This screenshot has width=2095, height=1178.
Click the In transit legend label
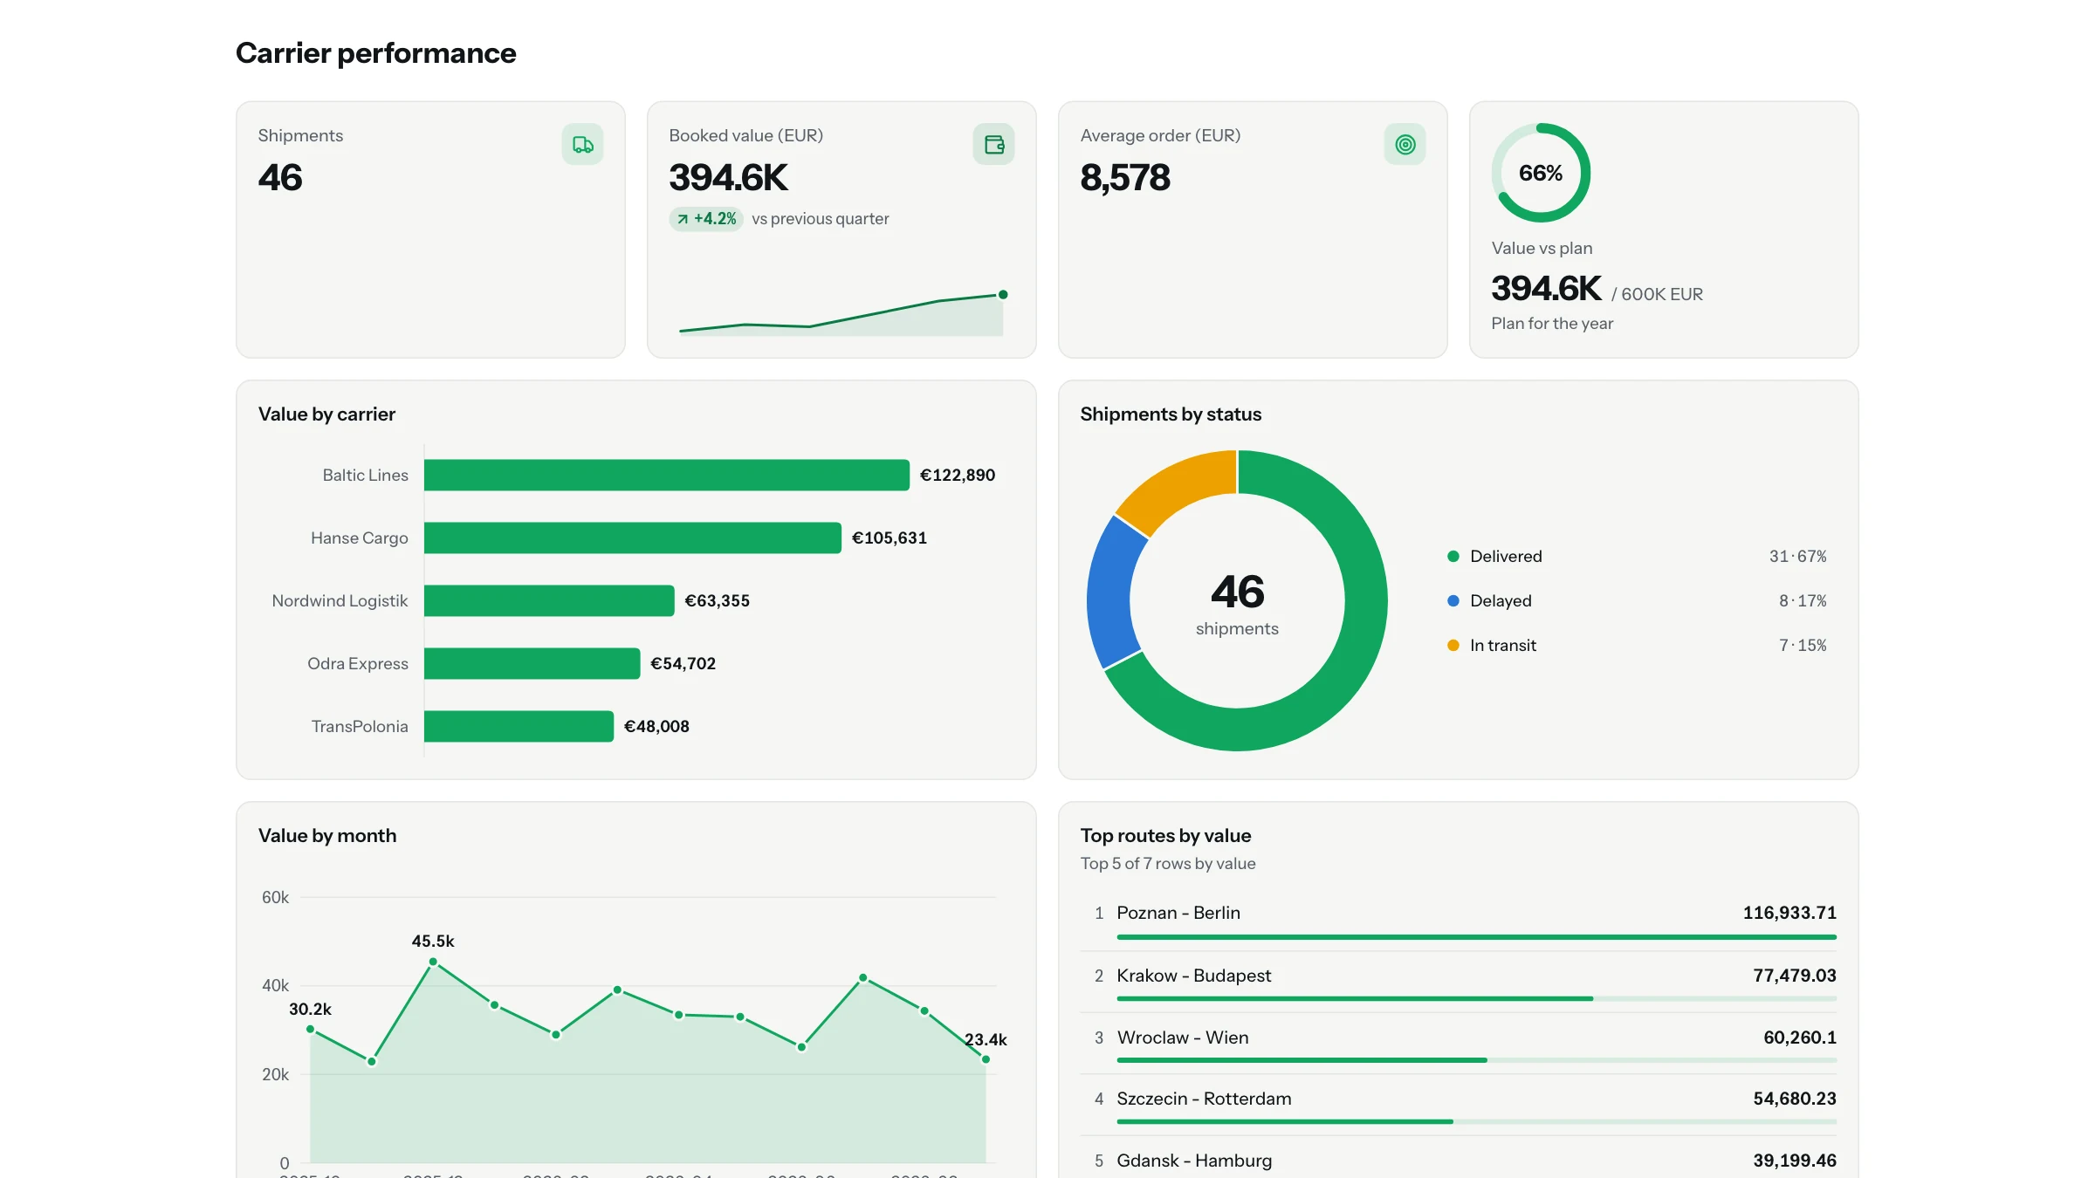tap(1503, 646)
